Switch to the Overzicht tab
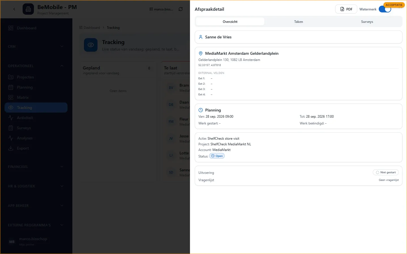Screen dimensions: 407x254 [x=230, y=22]
